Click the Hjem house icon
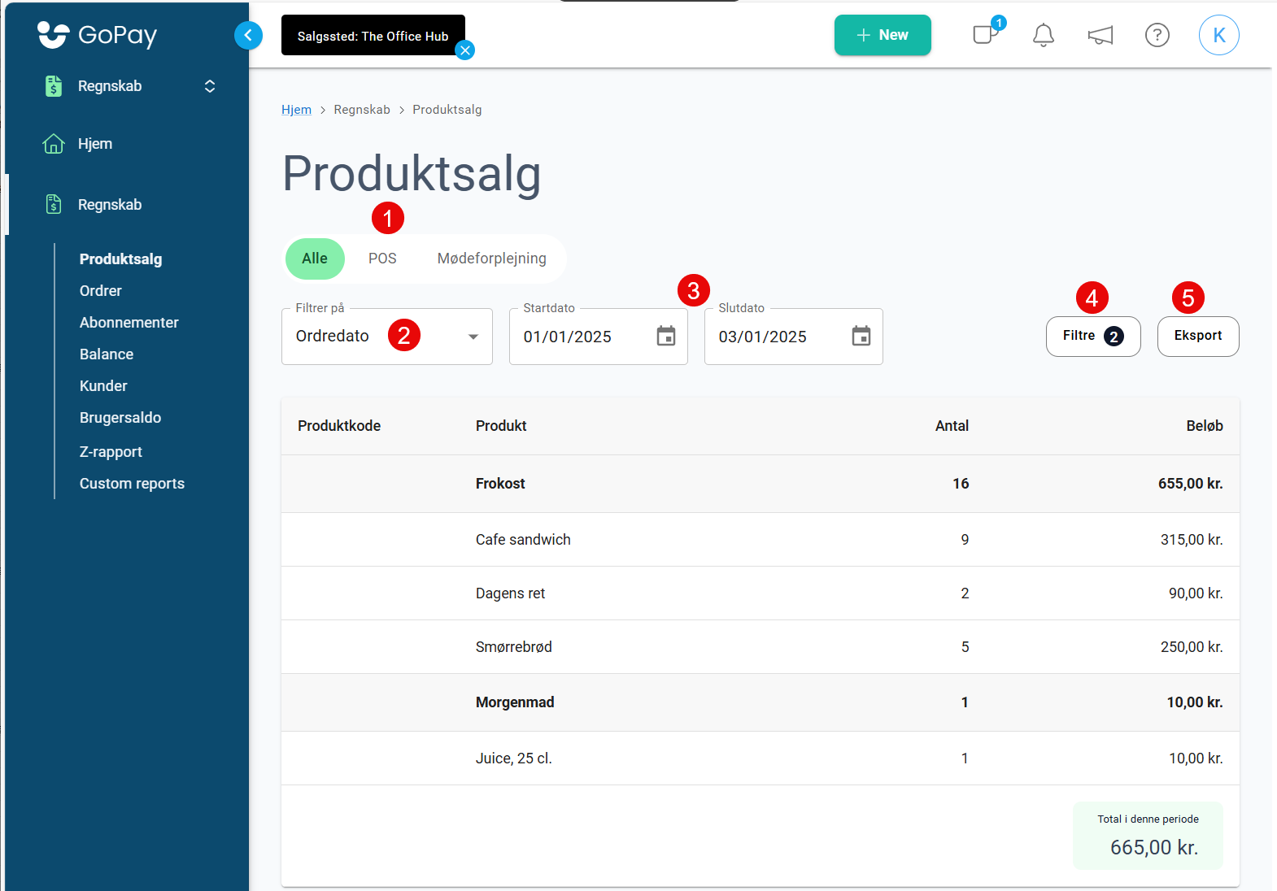 (54, 144)
